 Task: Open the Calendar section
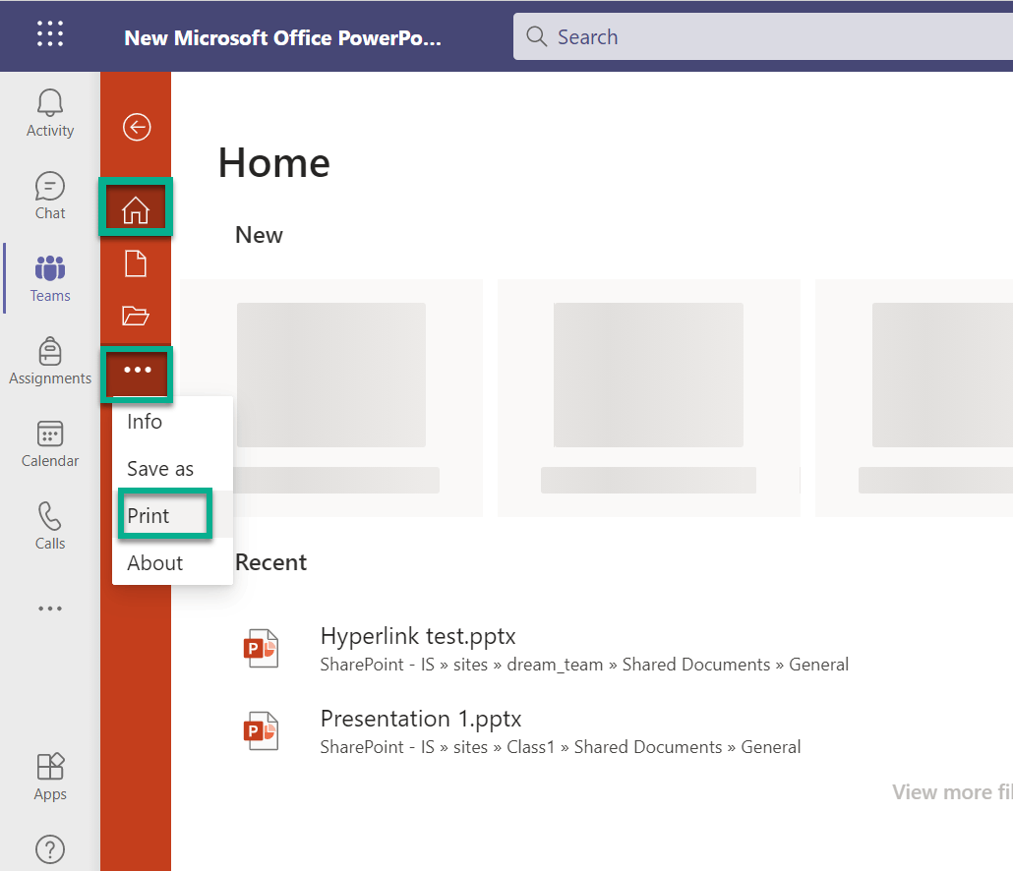(x=50, y=444)
